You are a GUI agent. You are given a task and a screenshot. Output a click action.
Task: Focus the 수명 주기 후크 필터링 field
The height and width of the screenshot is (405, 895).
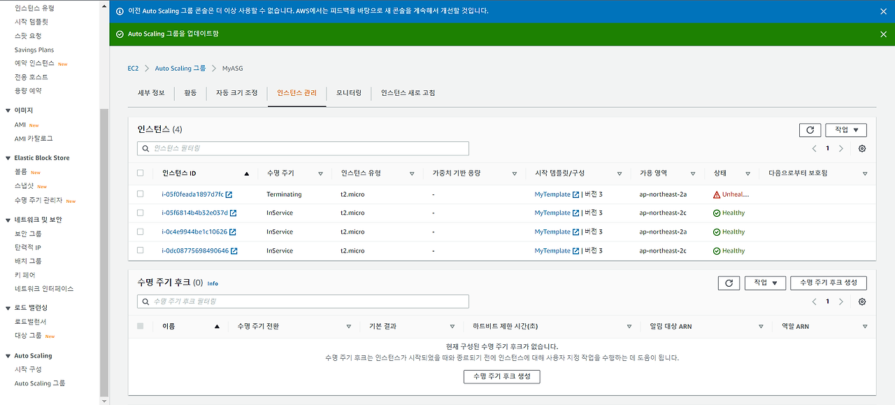pos(303,301)
